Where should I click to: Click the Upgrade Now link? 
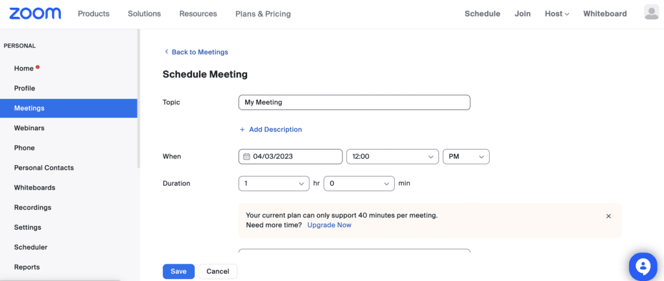(x=329, y=225)
